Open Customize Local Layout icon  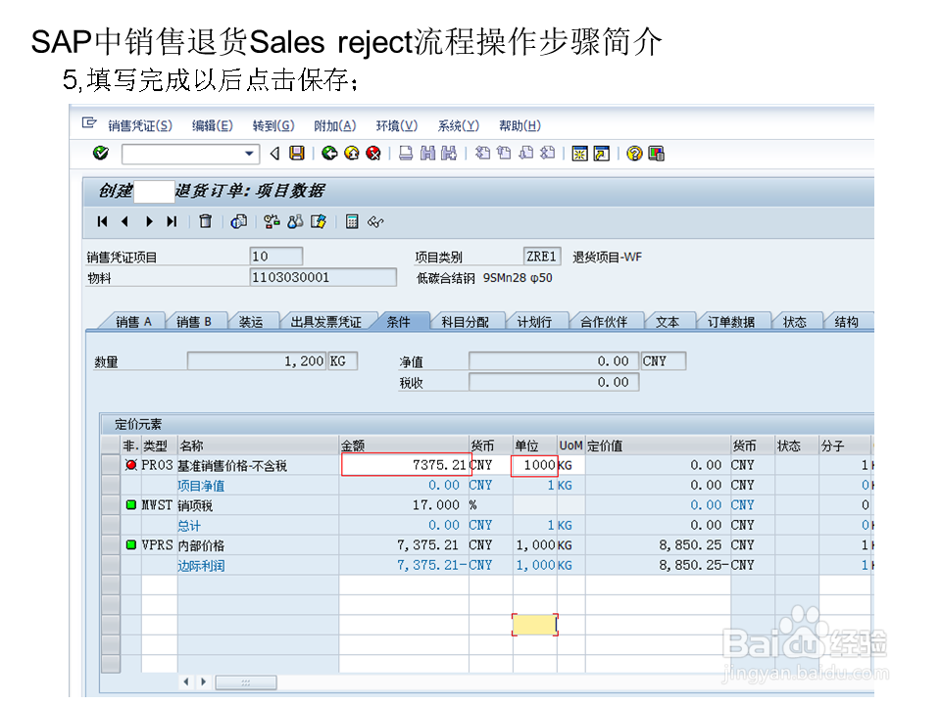[657, 154]
